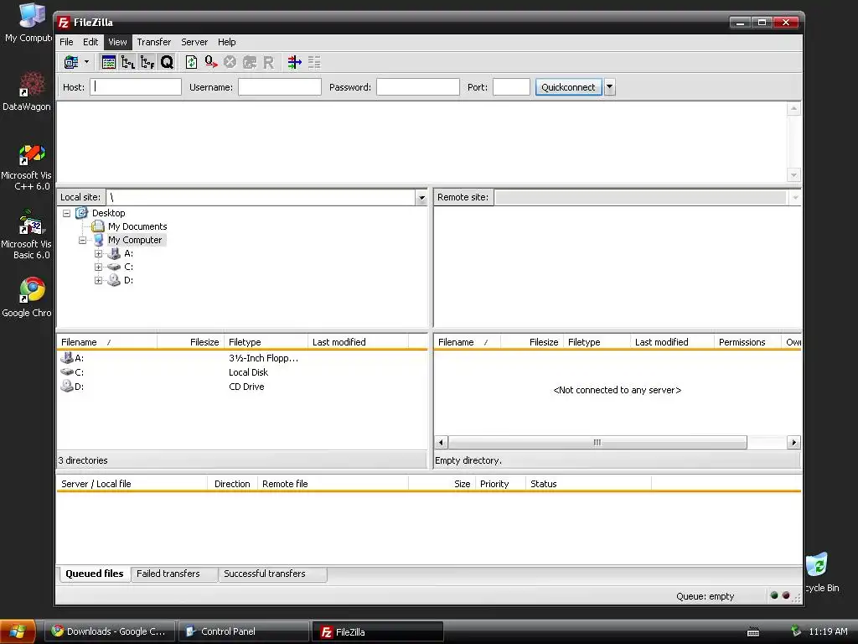The width and height of the screenshot is (858, 644).
Task: Select Desktop in the local tree
Action: 108,213
